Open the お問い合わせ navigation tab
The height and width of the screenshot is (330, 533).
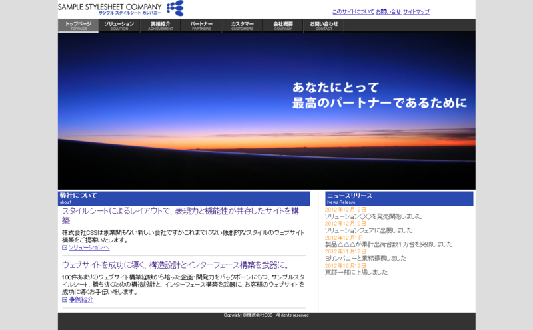[x=324, y=26]
